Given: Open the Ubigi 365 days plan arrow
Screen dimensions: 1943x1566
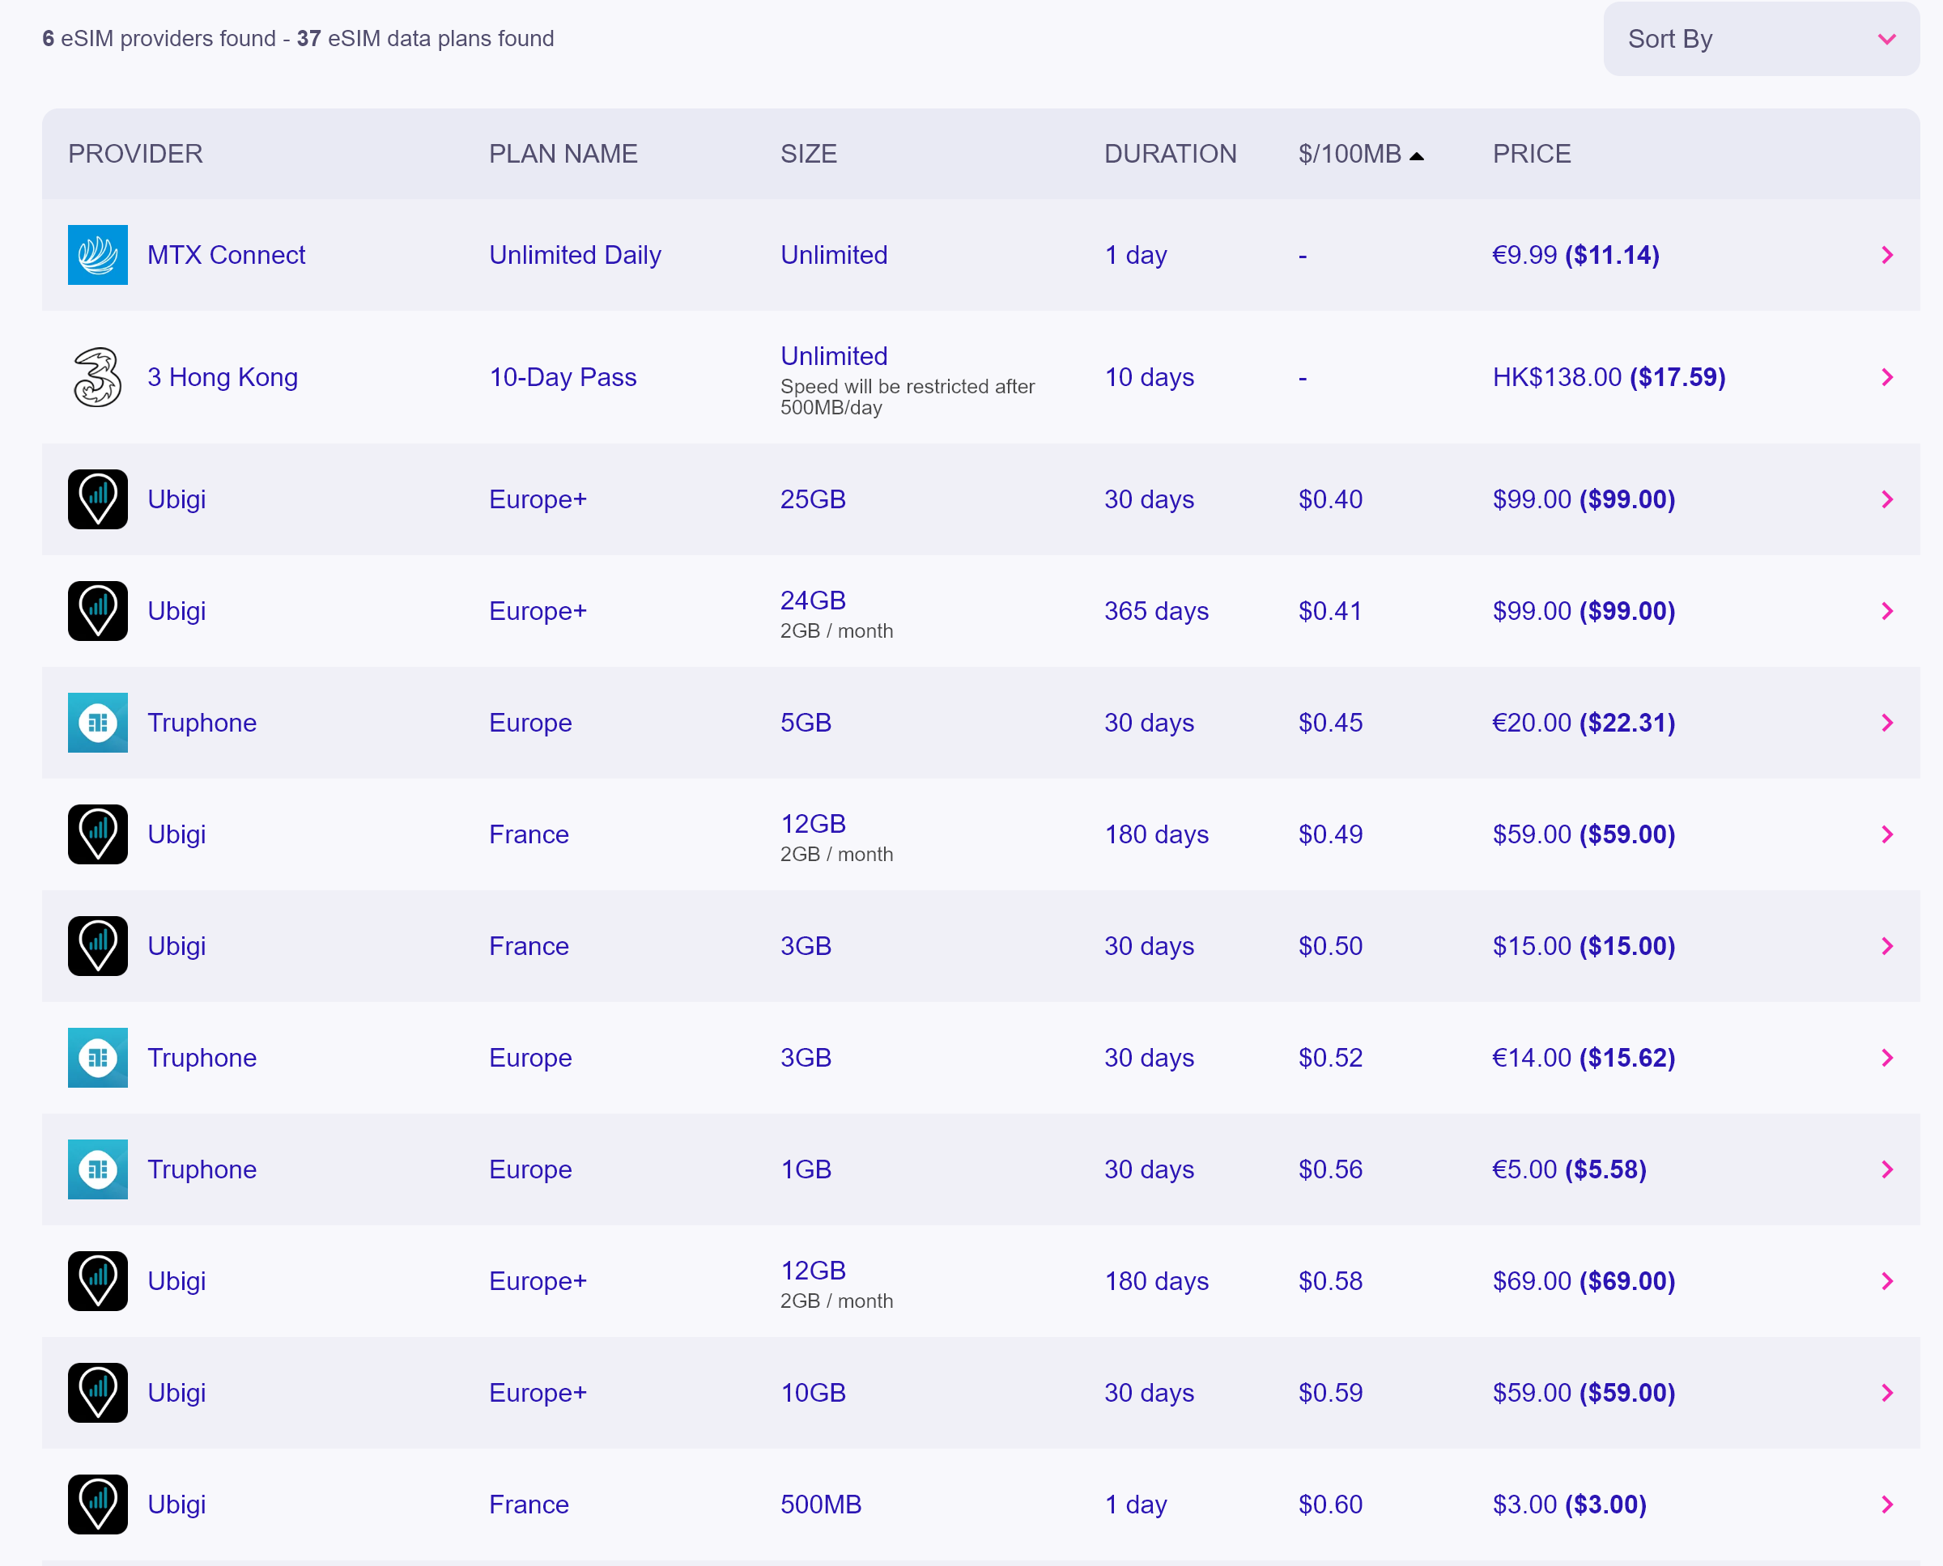Looking at the screenshot, I should [1886, 611].
